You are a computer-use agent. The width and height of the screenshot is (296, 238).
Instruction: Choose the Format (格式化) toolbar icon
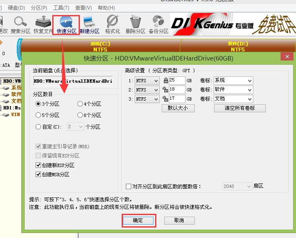tap(112, 25)
